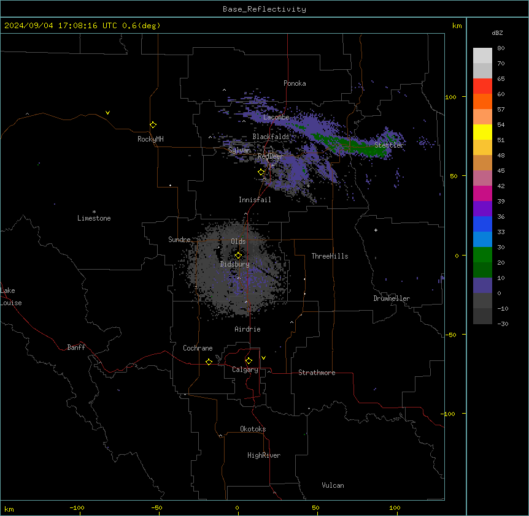Click the asterisk marker above Limestone

[94, 212]
